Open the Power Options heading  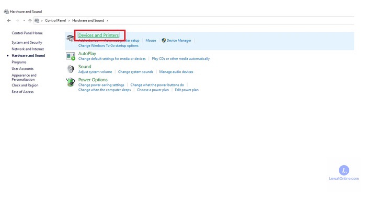click(93, 80)
